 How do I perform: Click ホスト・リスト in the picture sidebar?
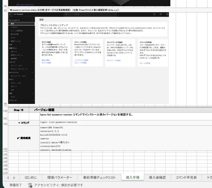pyautogui.click(x=16, y=83)
